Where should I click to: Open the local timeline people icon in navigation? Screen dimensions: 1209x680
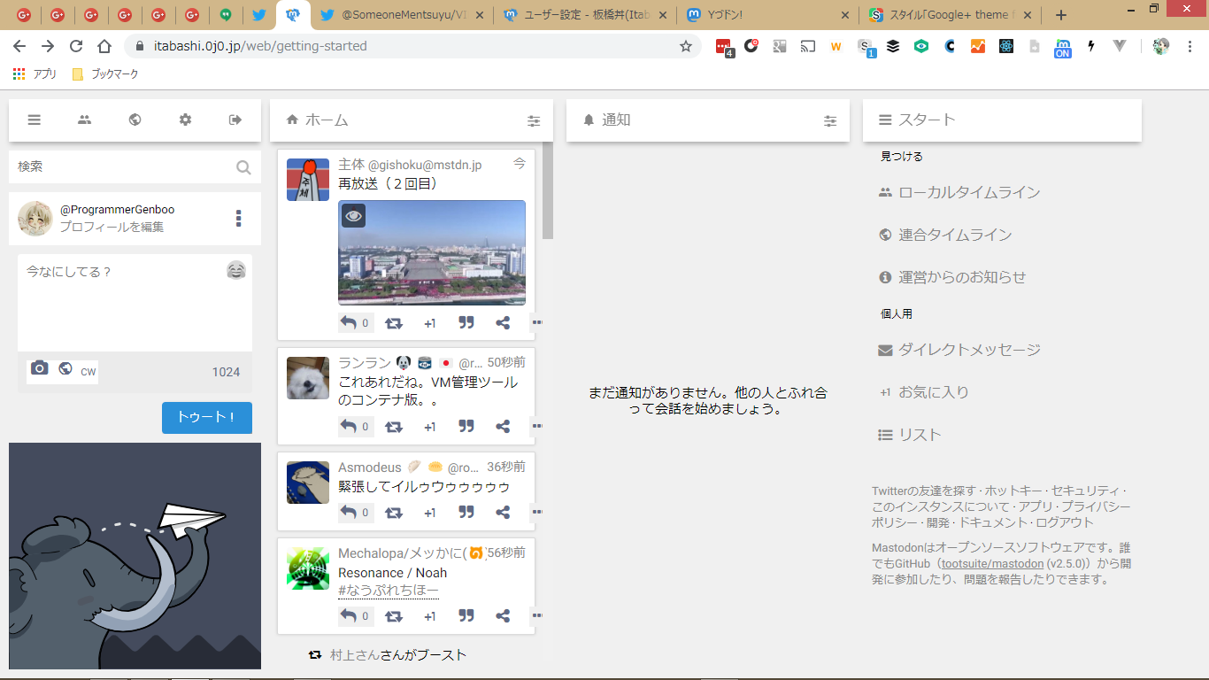[84, 120]
